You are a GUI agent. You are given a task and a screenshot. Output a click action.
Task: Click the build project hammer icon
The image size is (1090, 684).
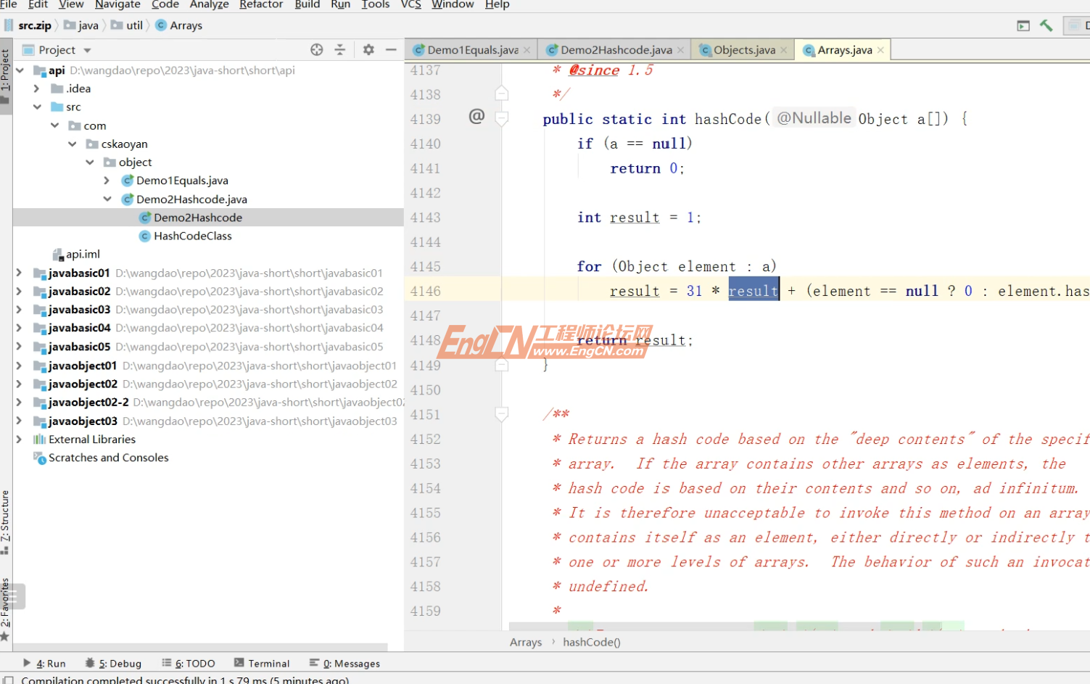(x=1046, y=25)
